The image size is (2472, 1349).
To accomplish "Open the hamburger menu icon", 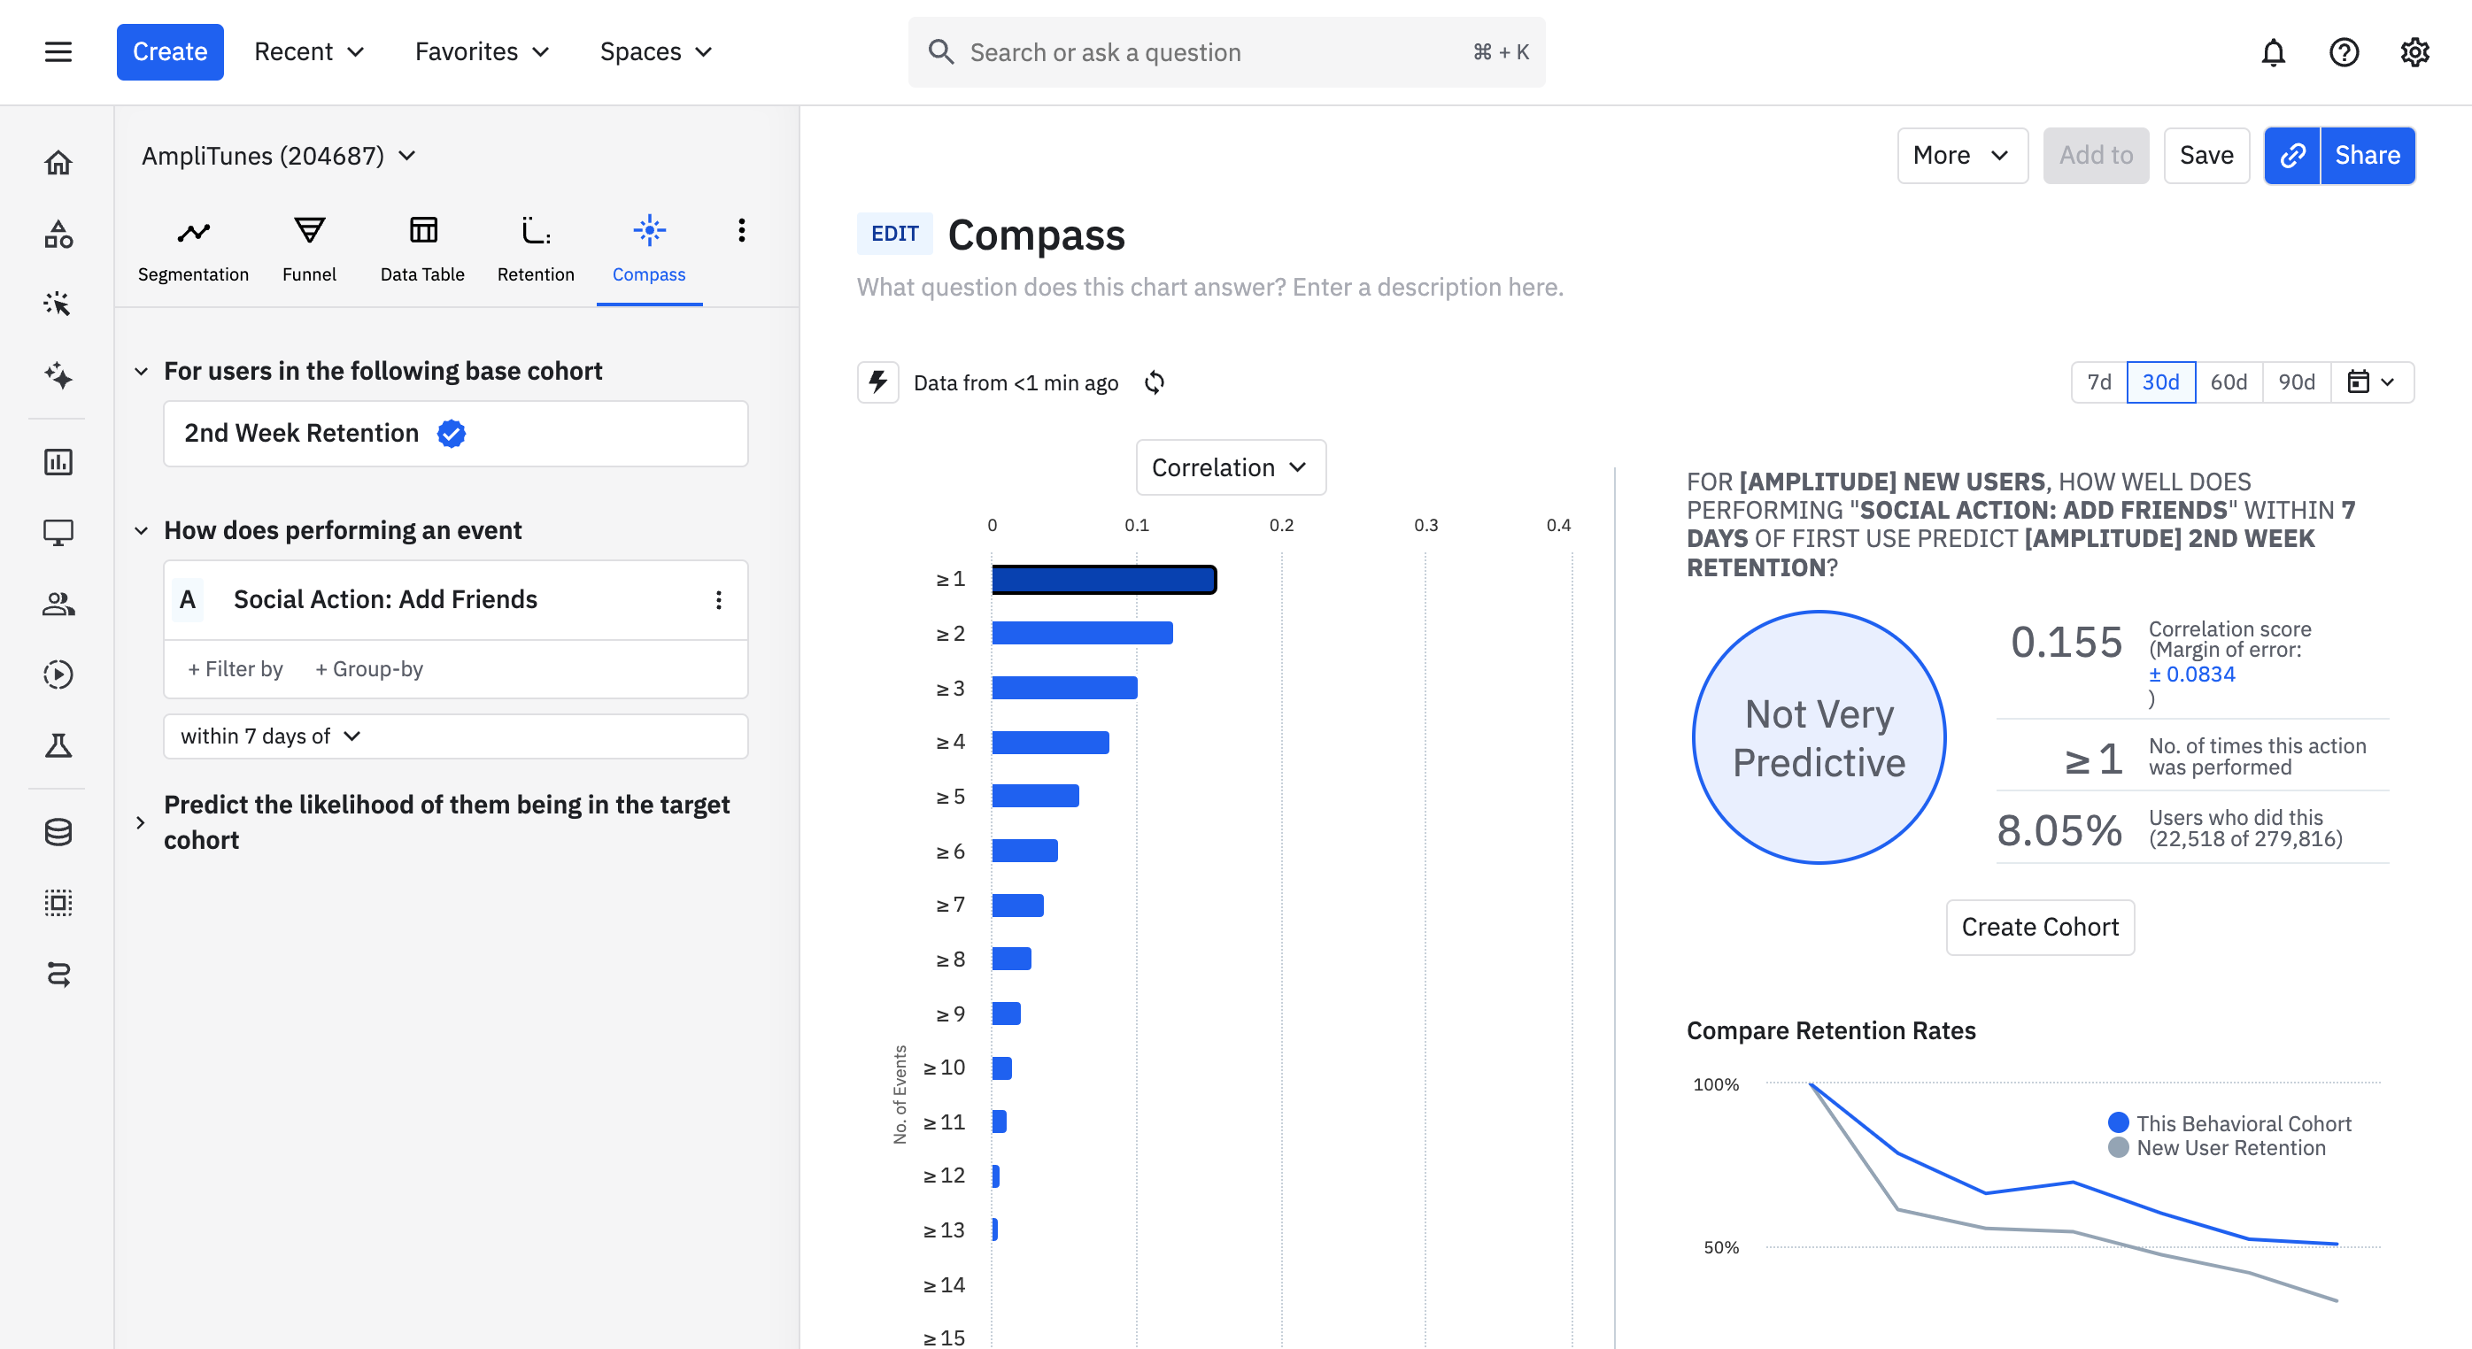I will pyautogui.click(x=58, y=52).
